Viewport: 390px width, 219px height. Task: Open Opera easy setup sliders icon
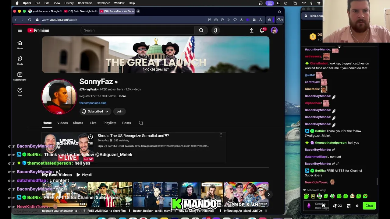click(254, 20)
